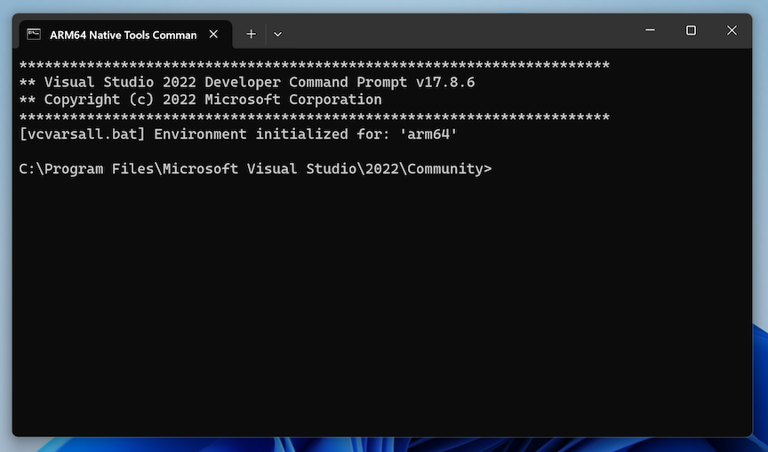Click the terminal icon in tab
Viewport: 768px width, 452px height.
34,35
